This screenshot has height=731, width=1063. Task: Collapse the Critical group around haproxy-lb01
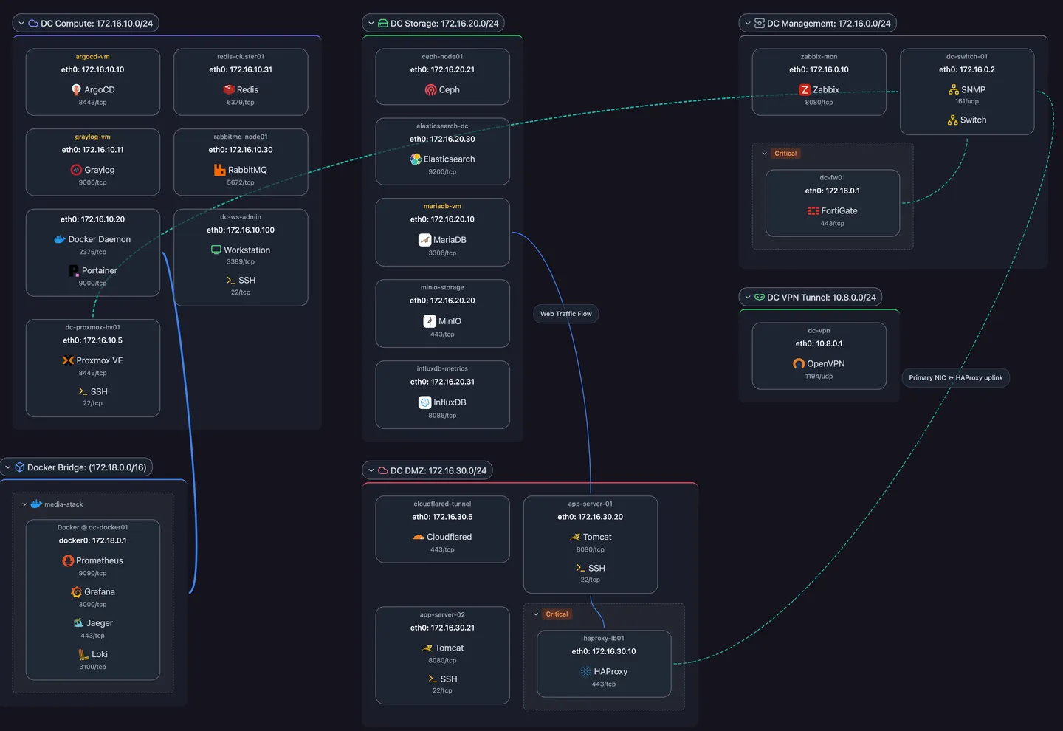point(535,614)
